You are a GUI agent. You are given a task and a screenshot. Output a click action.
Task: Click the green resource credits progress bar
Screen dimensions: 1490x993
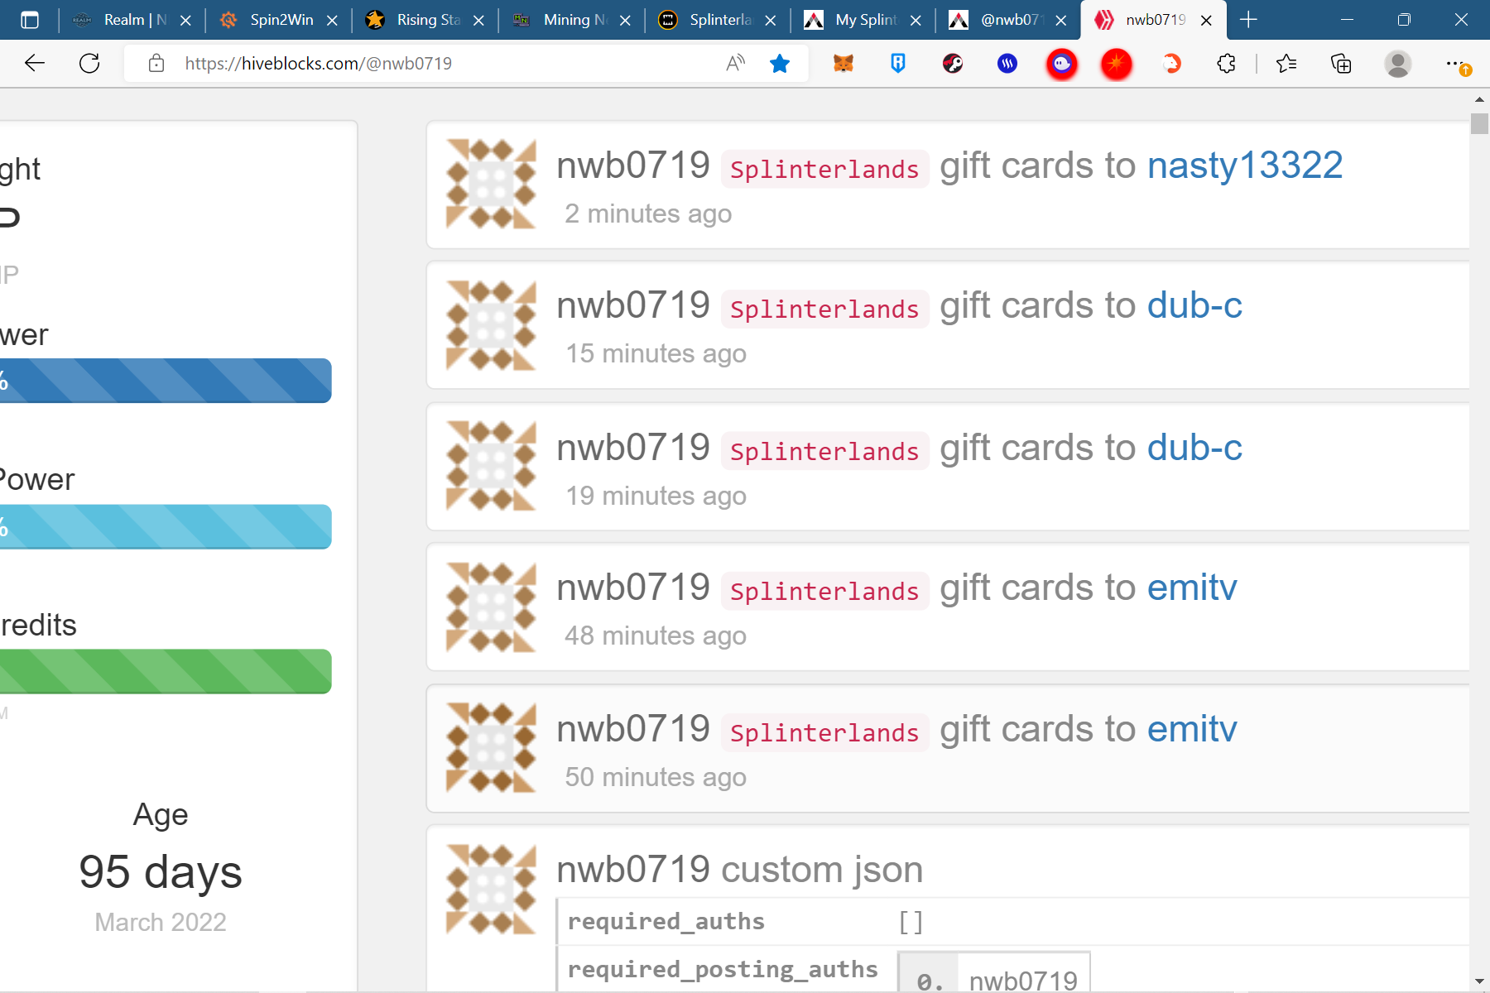pyautogui.click(x=166, y=671)
